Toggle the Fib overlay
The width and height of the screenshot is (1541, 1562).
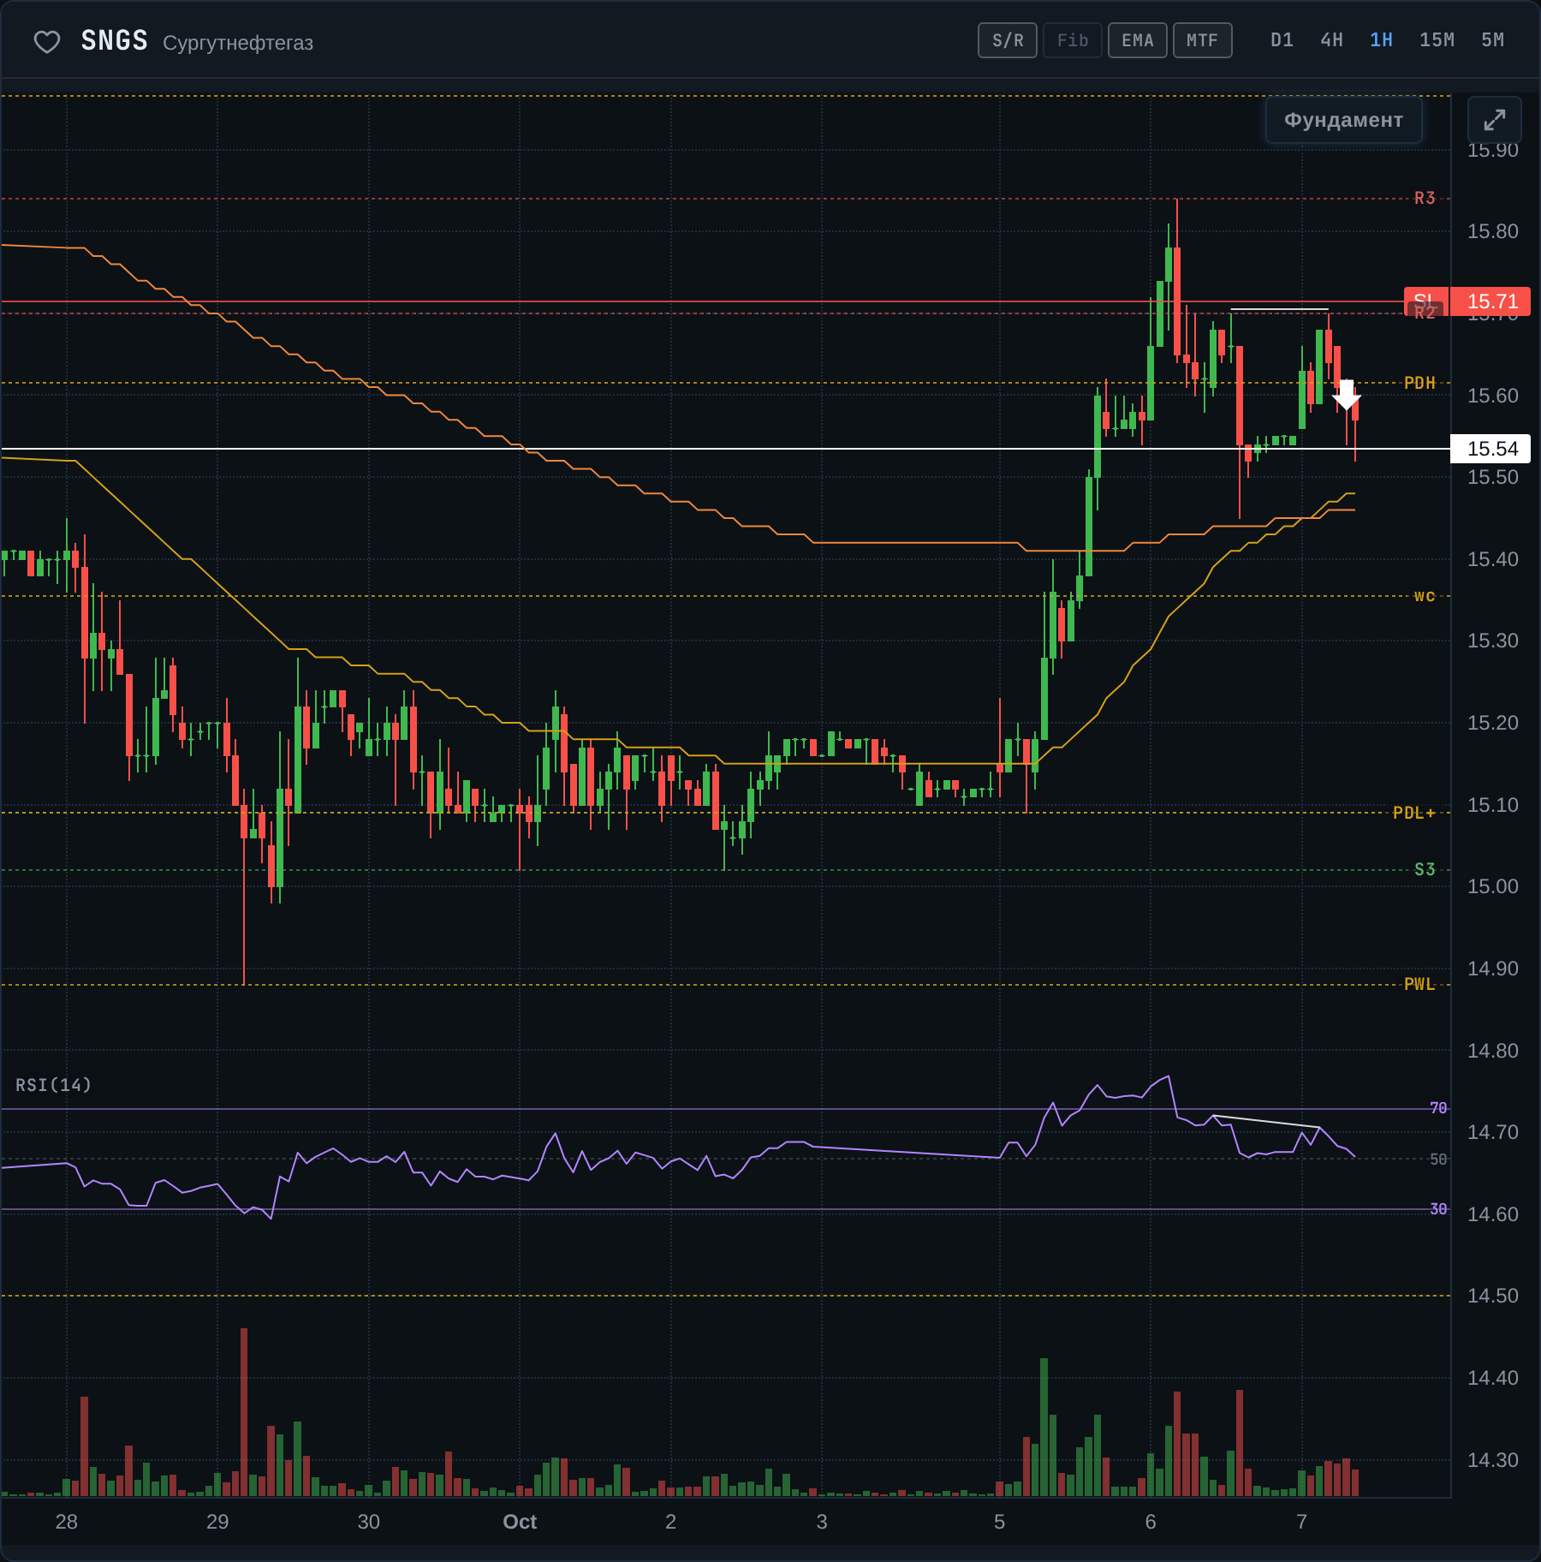(x=1073, y=40)
